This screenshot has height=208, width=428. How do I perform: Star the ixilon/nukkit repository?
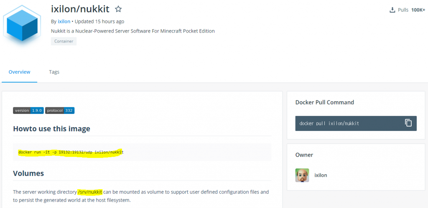tap(118, 9)
